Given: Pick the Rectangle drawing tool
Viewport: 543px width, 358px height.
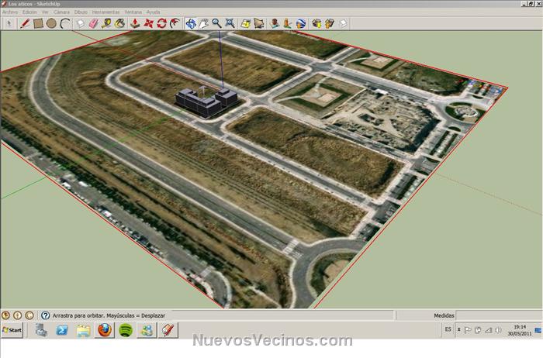Looking at the screenshot, I should pos(38,23).
